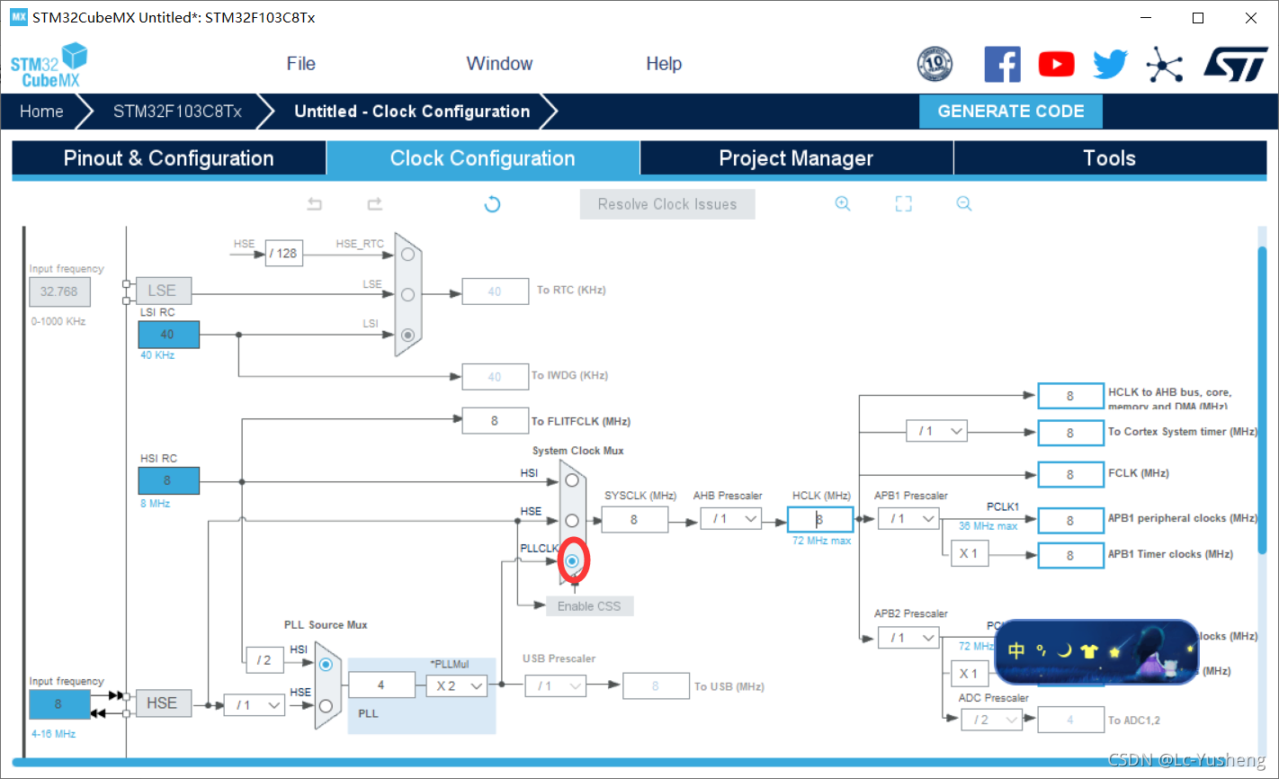This screenshot has width=1279, height=779.
Task: Switch to Pinout & Configuration tab
Action: 169,158
